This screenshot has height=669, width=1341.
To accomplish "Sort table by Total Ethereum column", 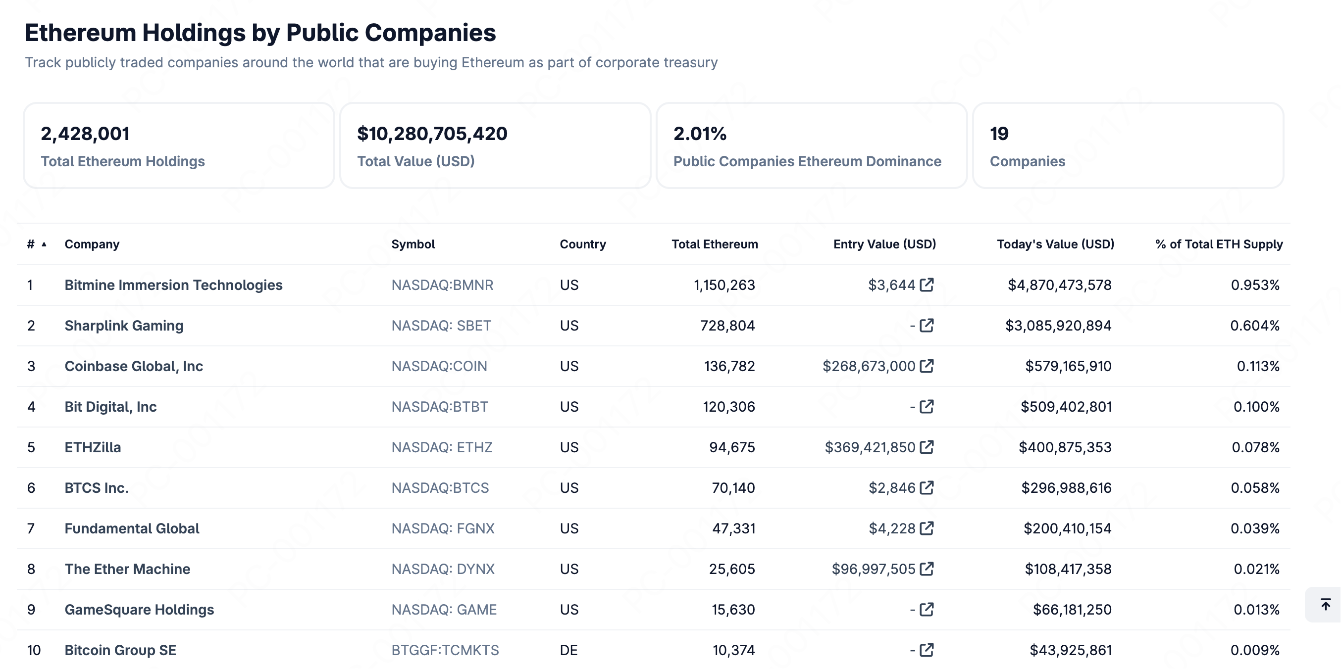I will click(x=714, y=244).
